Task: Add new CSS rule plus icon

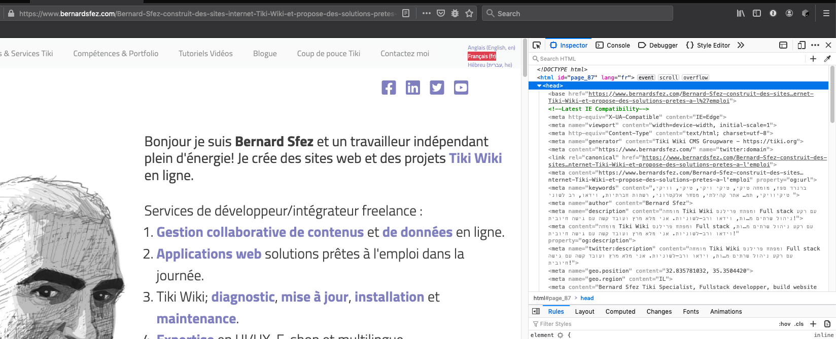Action: tap(813, 324)
